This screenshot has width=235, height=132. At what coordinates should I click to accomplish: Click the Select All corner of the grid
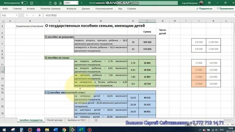[x=3, y=21]
